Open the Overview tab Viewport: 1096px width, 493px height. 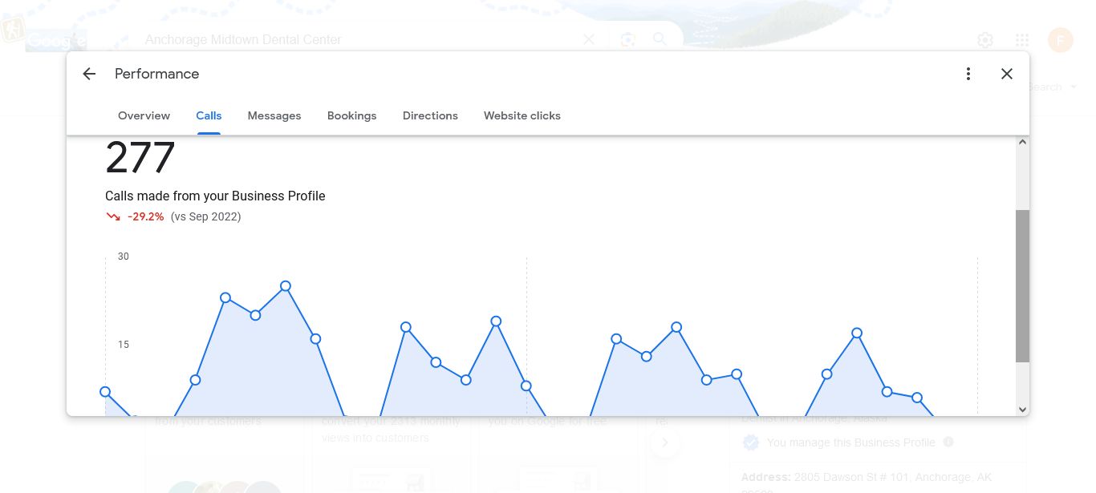coord(144,115)
